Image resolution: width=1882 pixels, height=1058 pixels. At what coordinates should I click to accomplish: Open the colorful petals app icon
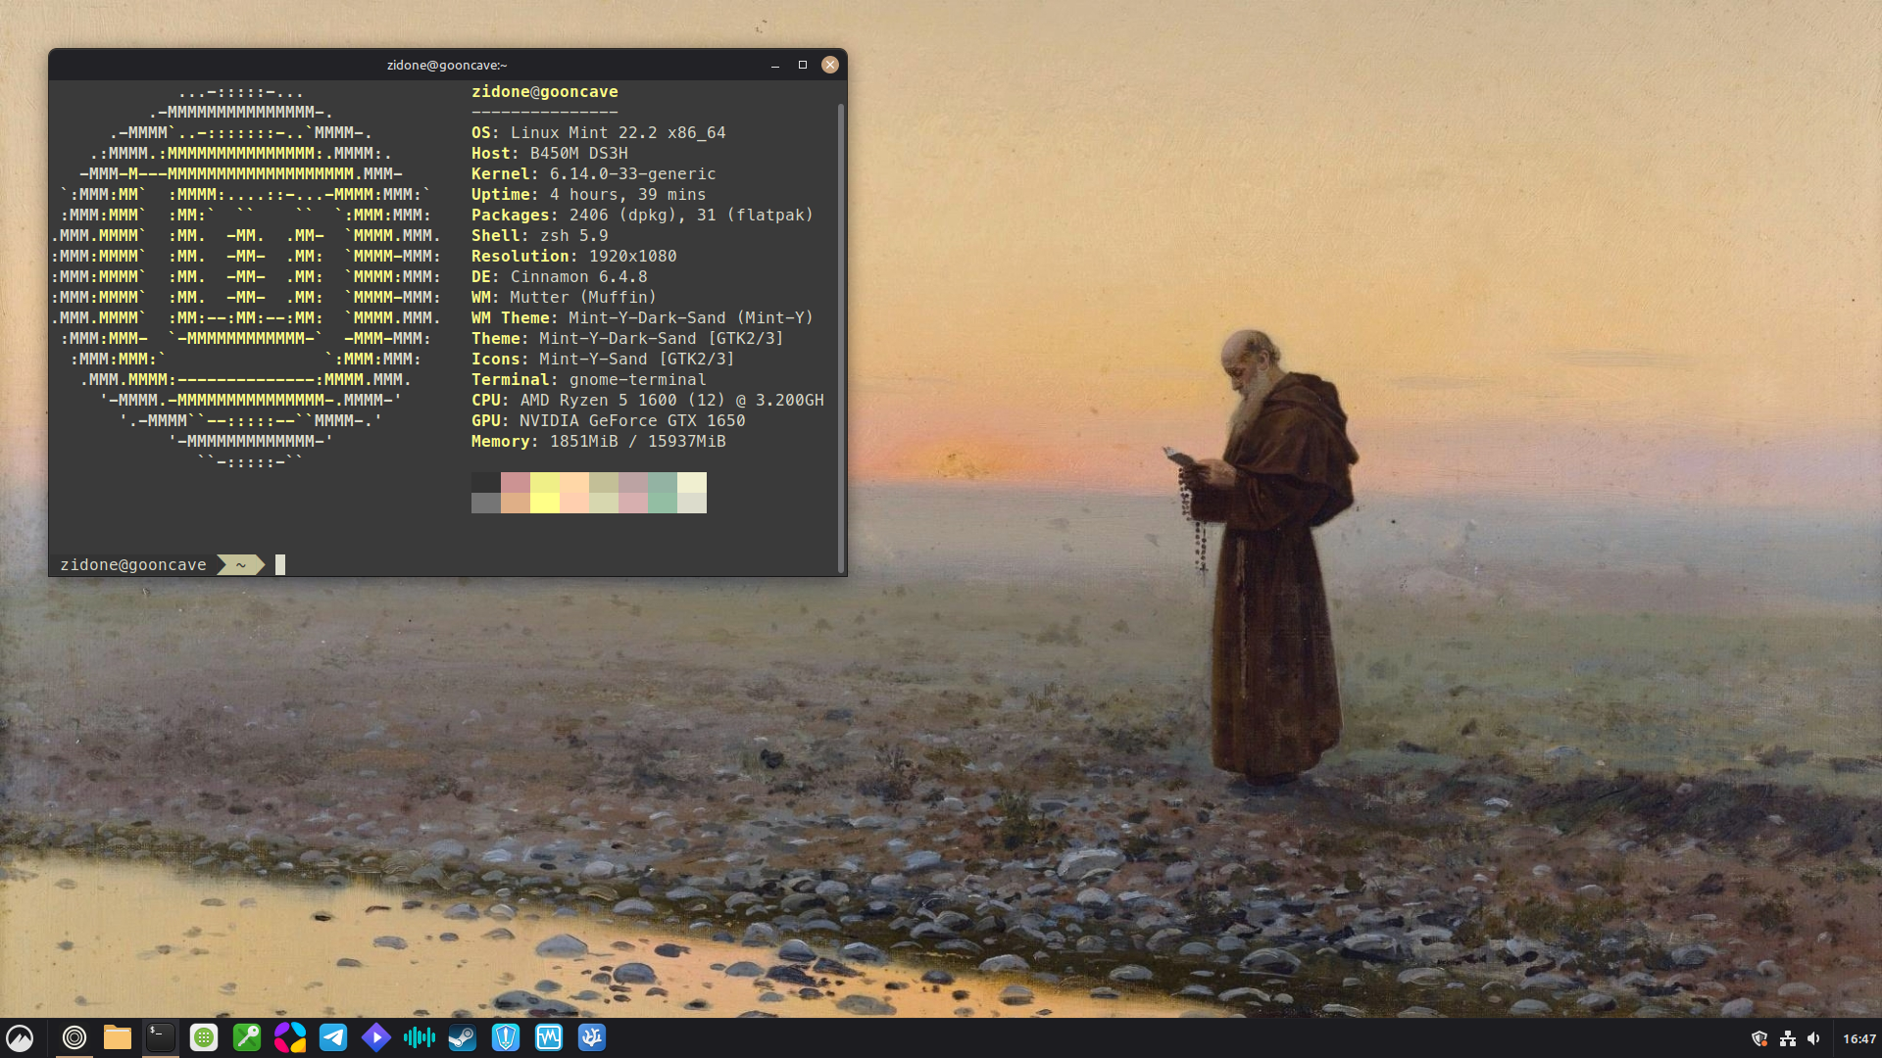[x=290, y=1037]
